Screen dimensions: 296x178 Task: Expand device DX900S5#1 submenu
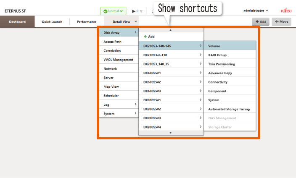[171, 100]
